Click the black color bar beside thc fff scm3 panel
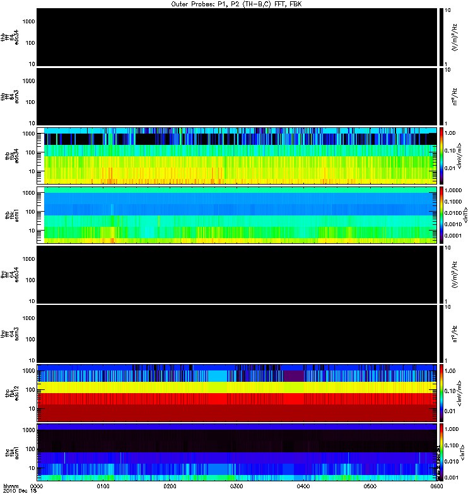Image resolution: width=473 pixels, height=504 pixels. [x=441, y=334]
